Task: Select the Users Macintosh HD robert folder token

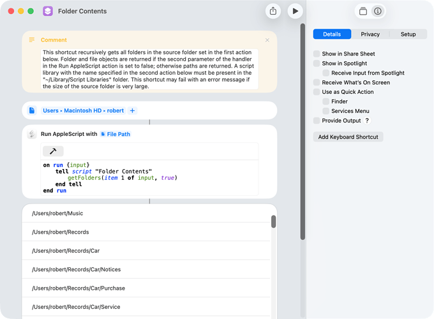Action: tap(84, 110)
